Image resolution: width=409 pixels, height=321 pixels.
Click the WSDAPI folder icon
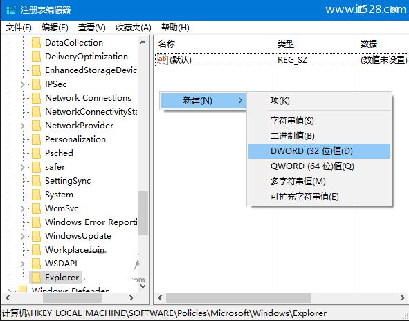(36, 263)
